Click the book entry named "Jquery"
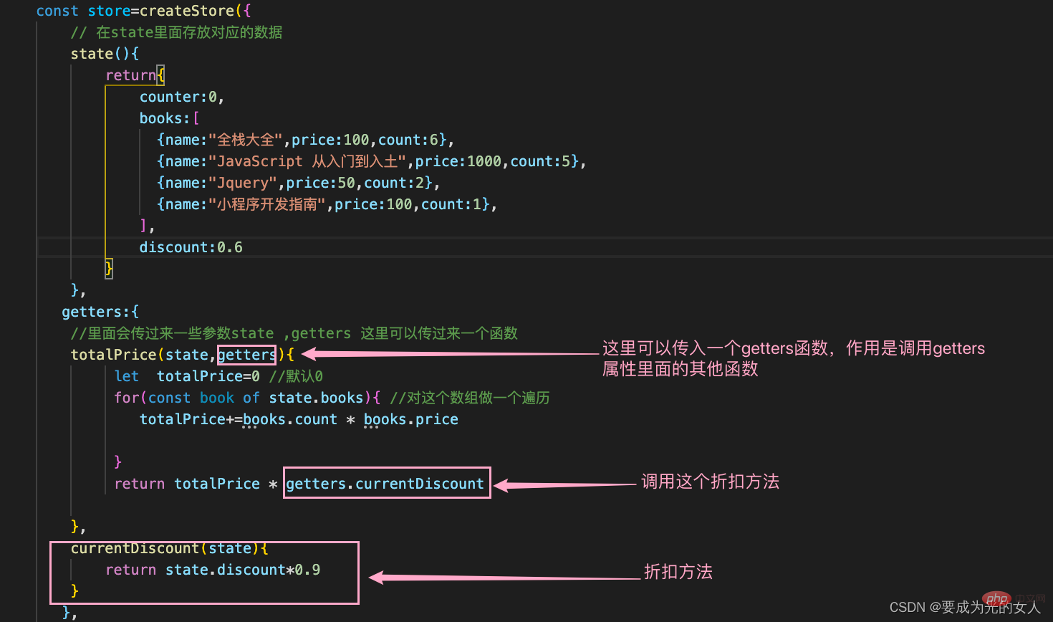Screen dimensions: 1053x622 point(299,183)
